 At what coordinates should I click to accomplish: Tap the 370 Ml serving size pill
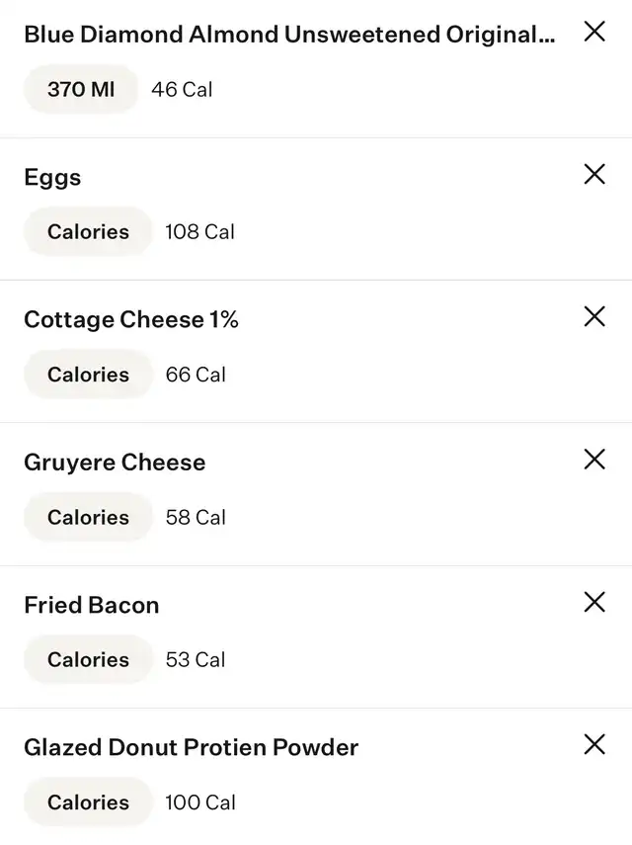[x=81, y=89]
